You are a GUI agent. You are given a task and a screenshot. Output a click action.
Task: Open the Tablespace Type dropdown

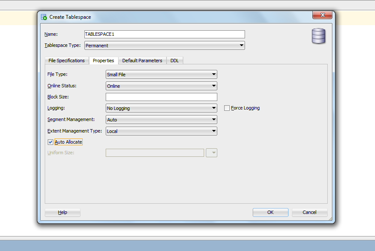pyautogui.click(x=164, y=46)
